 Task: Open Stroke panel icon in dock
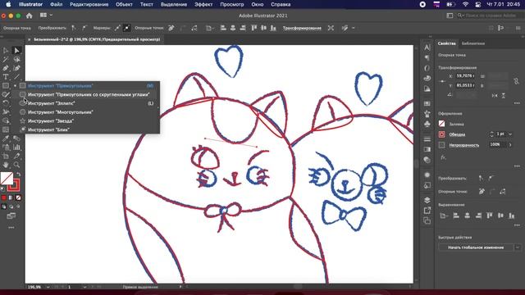pyautogui.click(x=427, y=139)
